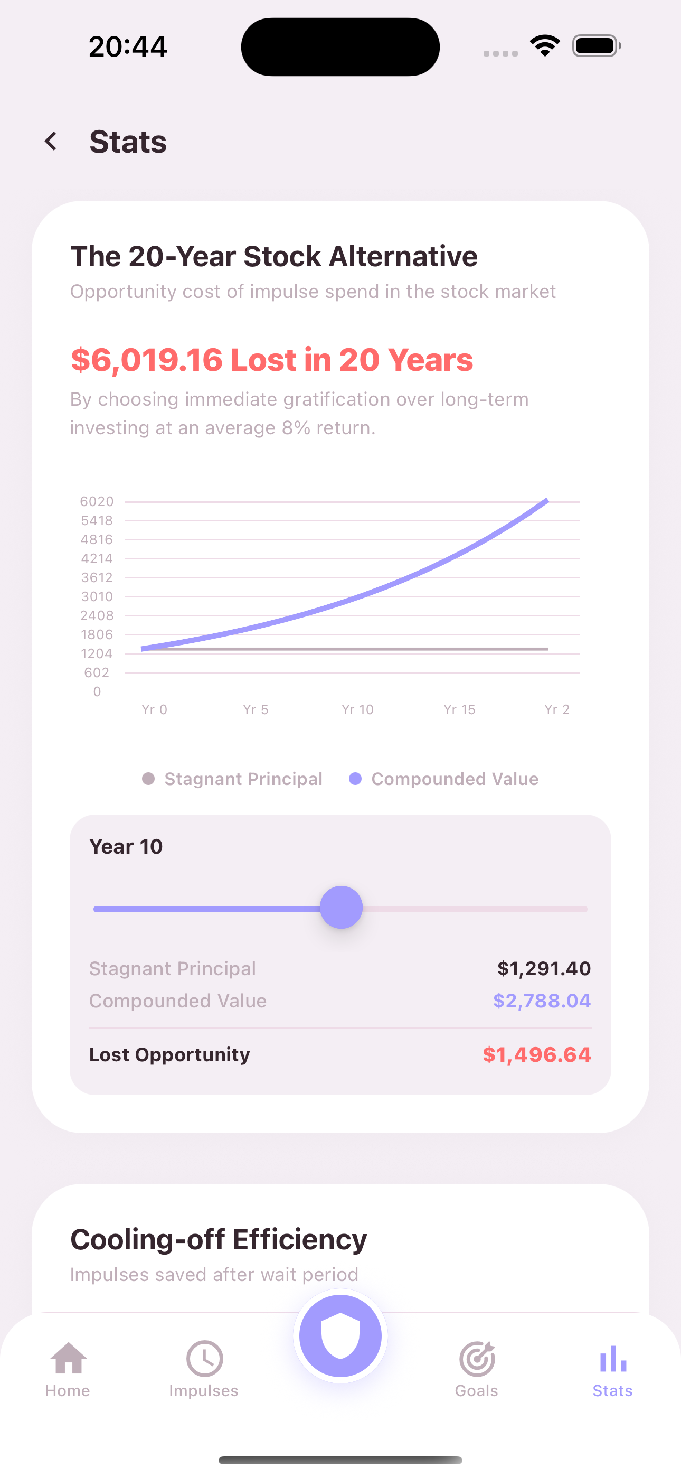Image resolution: width=681 pixels, height=1477 pixels.
Task: Tap the battery status icon
Action: pos(596,46)
